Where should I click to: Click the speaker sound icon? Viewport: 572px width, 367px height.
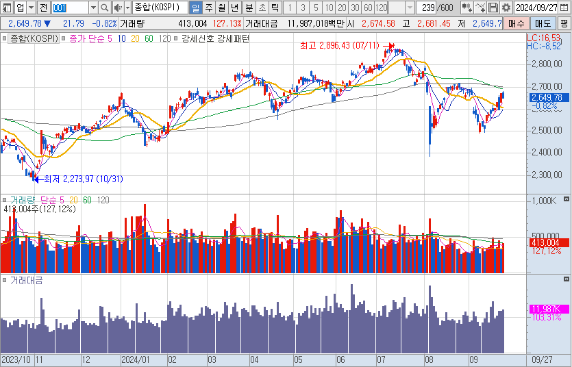pos(118,8)
